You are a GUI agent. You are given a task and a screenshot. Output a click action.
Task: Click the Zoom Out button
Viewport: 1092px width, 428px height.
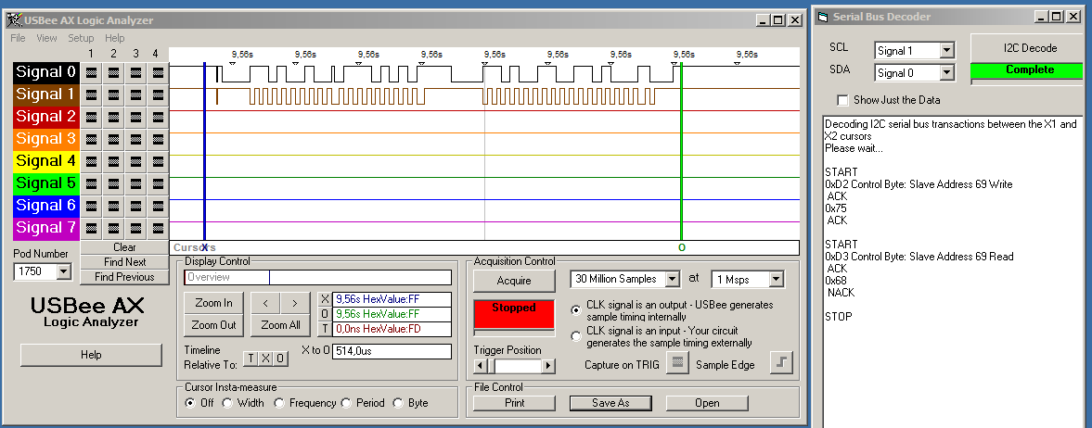[x=213, y=325]
